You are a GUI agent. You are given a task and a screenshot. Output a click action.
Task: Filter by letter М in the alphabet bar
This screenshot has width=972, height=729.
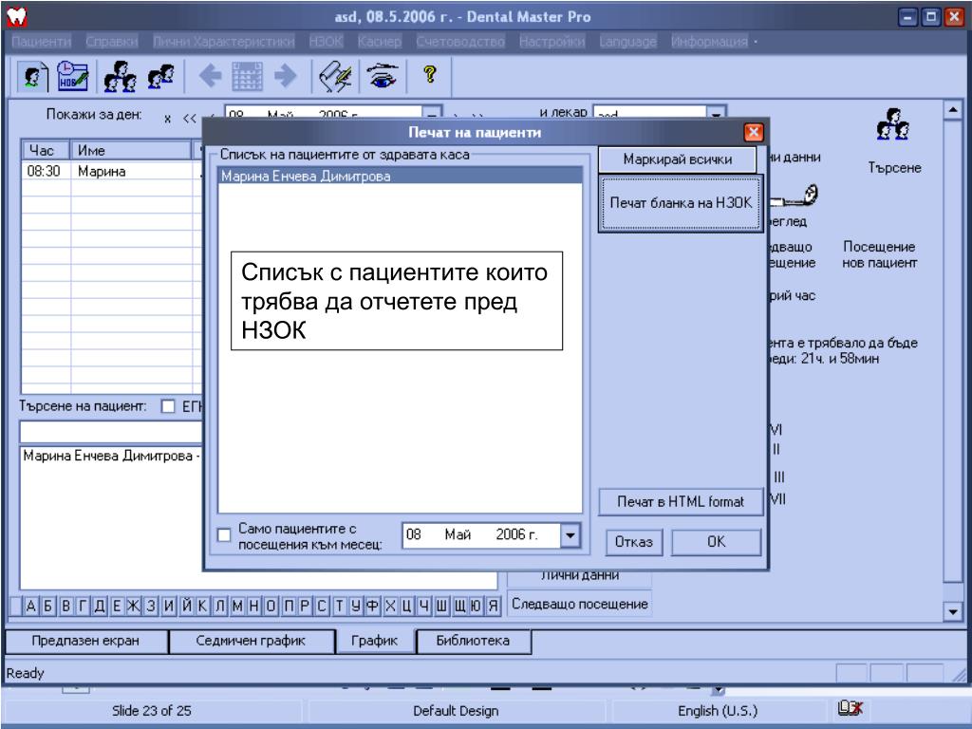tap(237, 606)
